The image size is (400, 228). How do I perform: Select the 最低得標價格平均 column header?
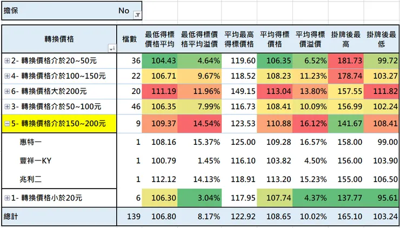(159, 39)
